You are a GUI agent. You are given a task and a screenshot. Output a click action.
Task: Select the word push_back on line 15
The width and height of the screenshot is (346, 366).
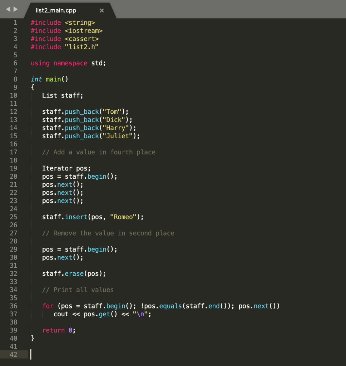tap(81, 136)
